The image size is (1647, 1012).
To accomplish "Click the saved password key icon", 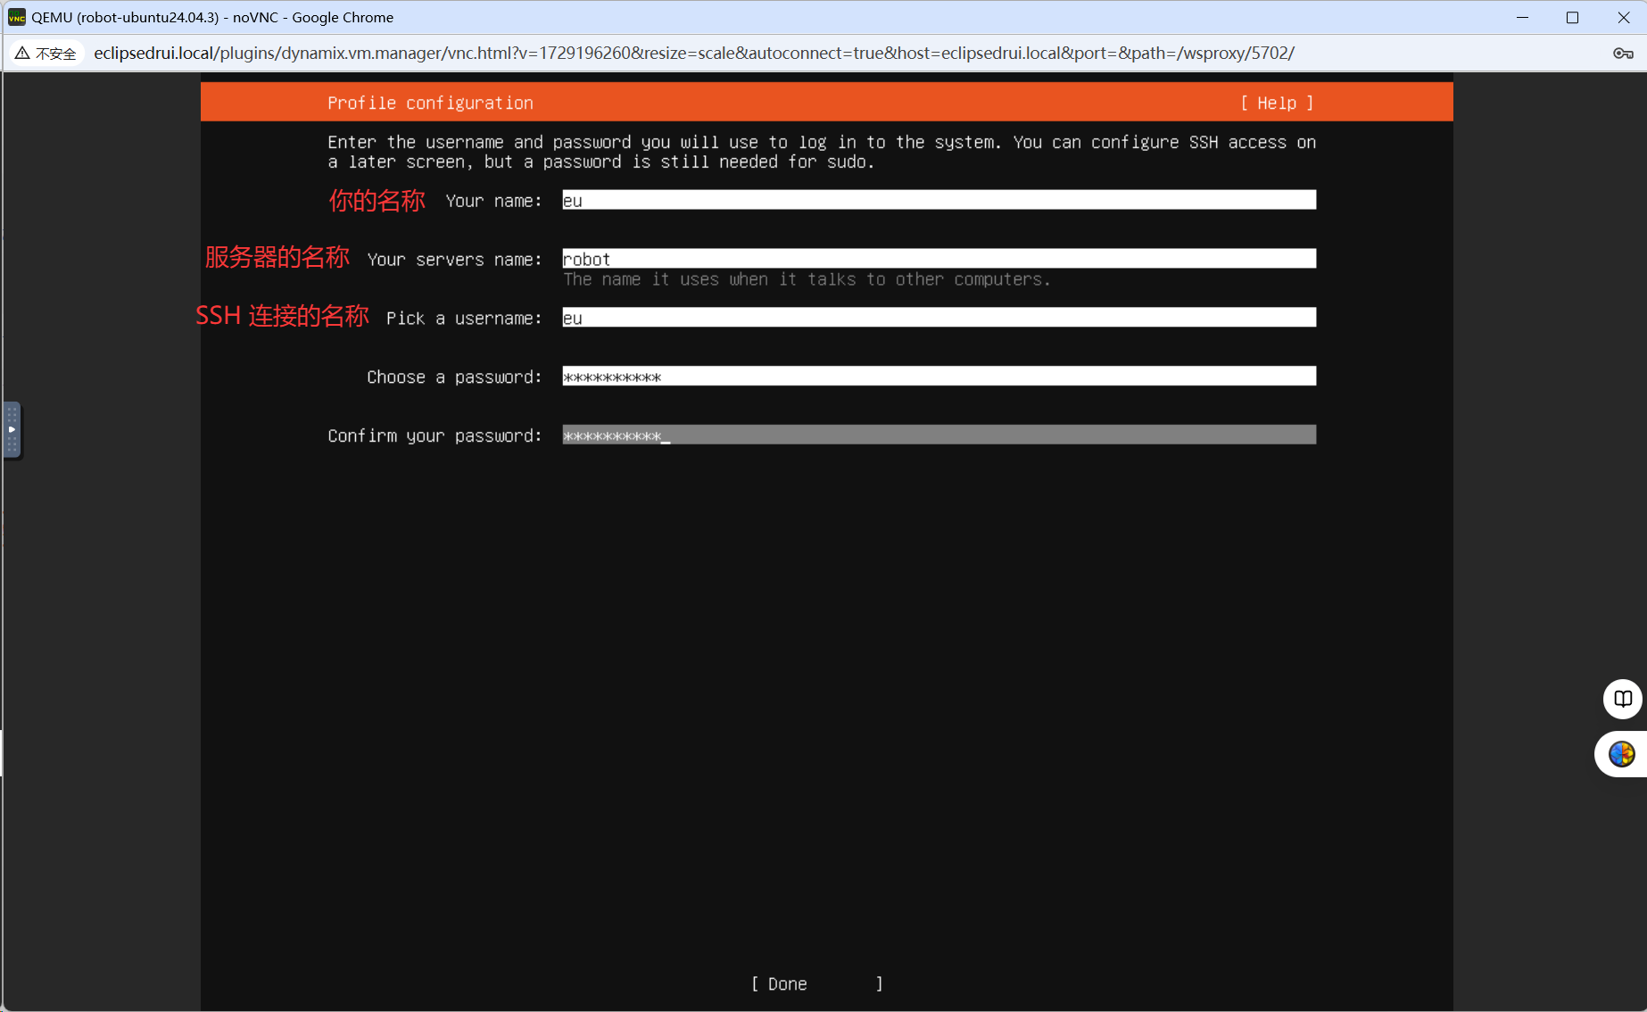I will click(x=1623, y=54).
